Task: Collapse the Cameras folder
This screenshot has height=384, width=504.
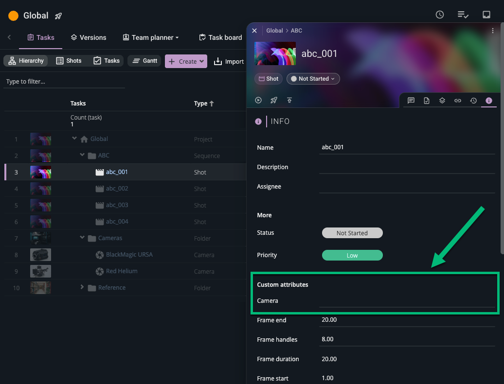Action: (82, 238)
